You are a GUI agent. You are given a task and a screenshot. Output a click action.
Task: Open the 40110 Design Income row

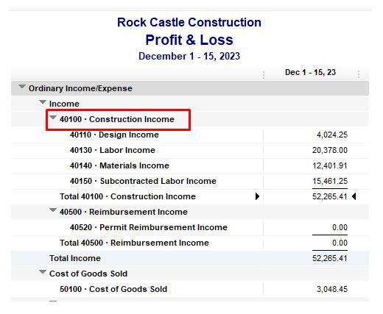coord(189,135)
